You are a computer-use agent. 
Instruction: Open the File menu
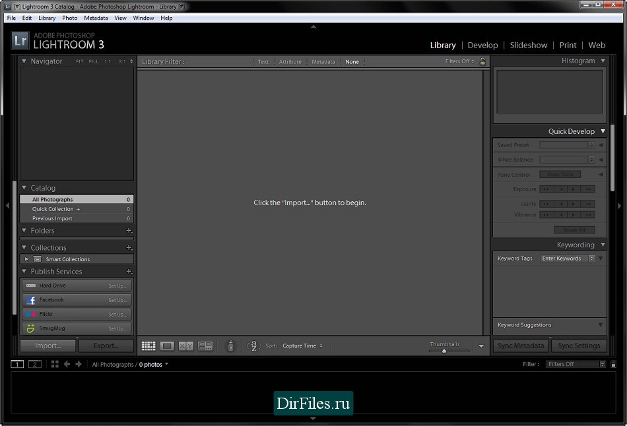pos(11,18)
